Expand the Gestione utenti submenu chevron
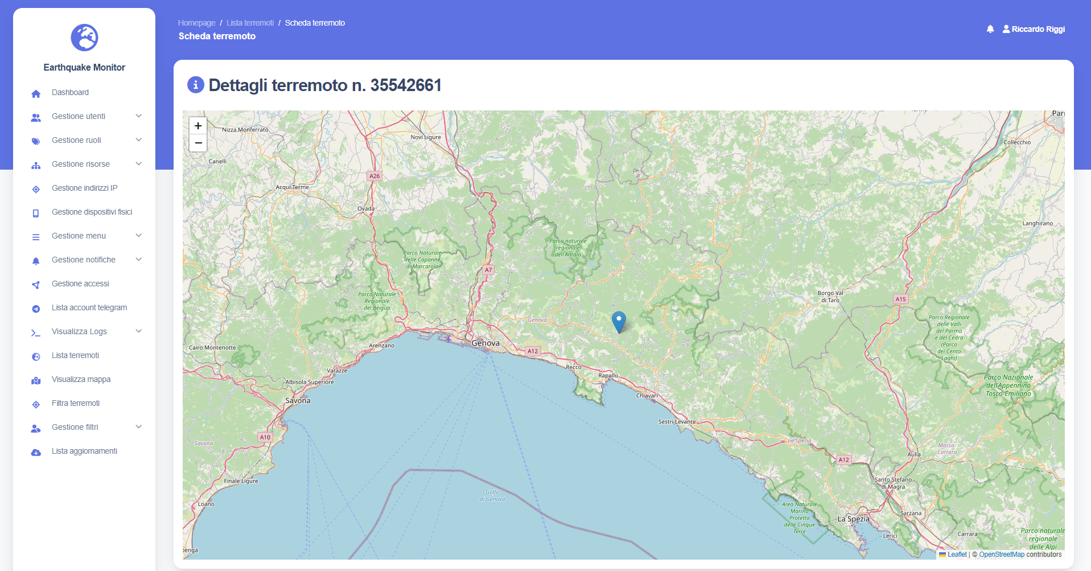This screenshot has width=1091, height=571. click(x=138, y=116)
